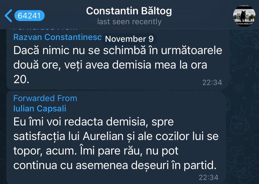Tap the back arrow chevron
This screenshot has width=259, height=184.
[8, 16]
